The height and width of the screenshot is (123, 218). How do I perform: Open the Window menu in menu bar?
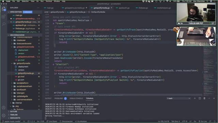point(57,1)
